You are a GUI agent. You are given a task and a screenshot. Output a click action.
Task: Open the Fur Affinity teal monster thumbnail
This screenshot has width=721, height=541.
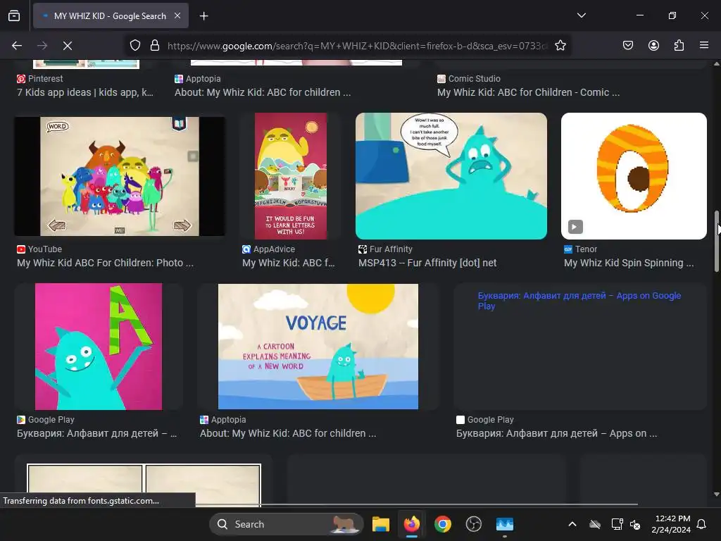tap(451, 176)
